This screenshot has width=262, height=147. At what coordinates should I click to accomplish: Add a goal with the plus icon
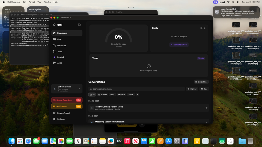[205, 28]
